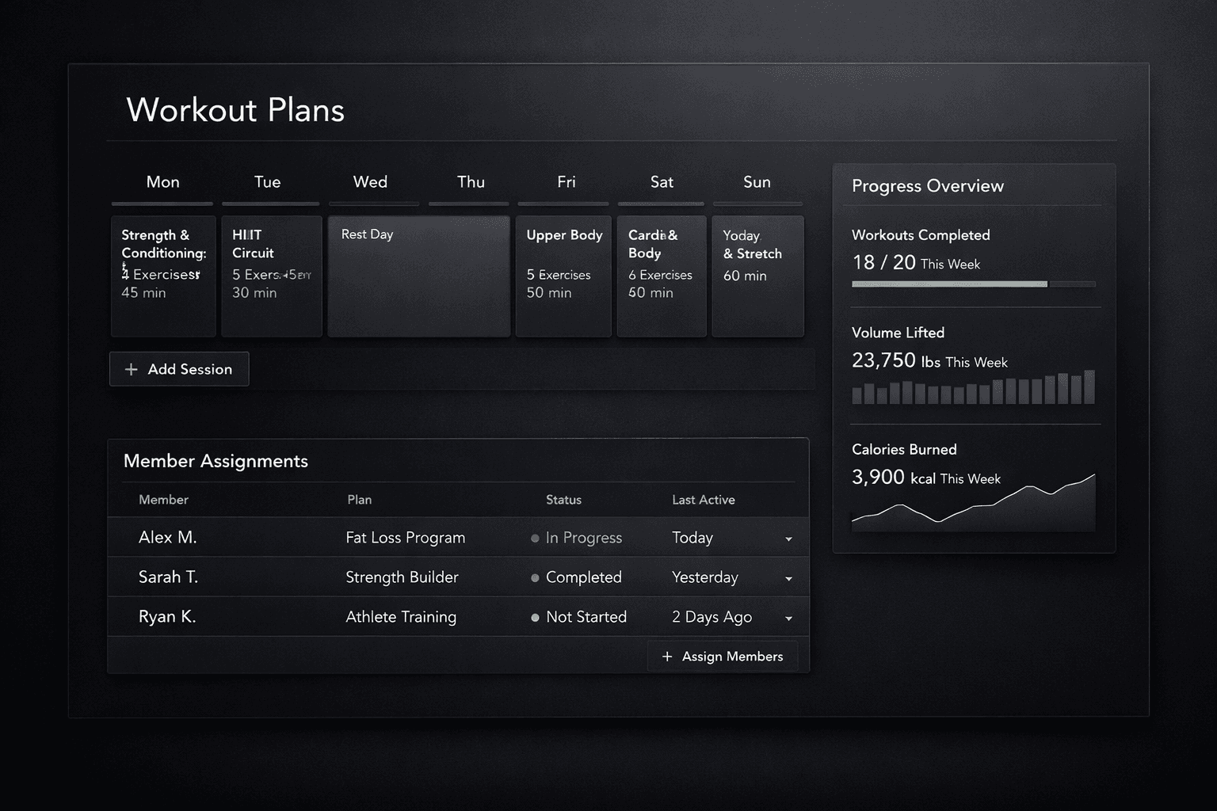
Task: Select the Mon day tab
Action: pos(162,182)
